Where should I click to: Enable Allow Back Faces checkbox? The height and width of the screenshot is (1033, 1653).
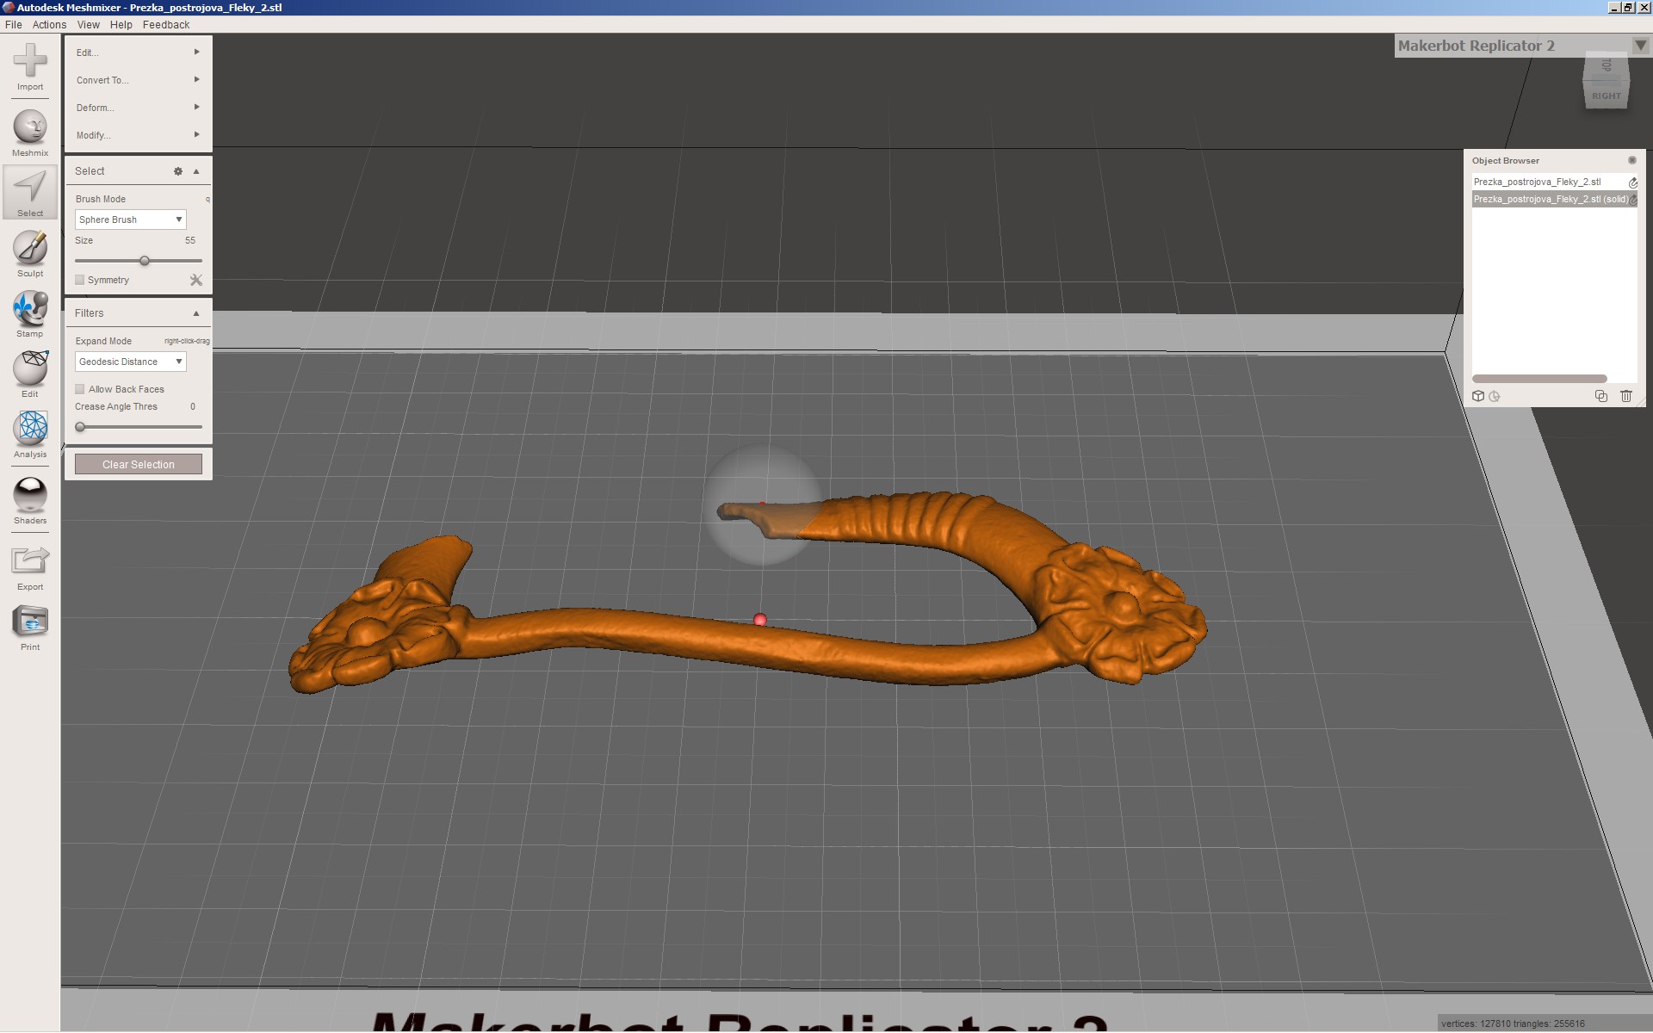[80, 389]
